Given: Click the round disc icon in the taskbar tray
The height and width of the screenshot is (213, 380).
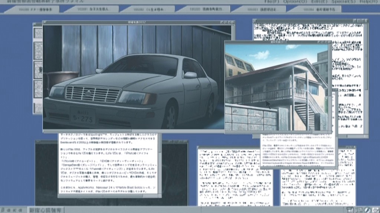Looking at the screenshot, I should pyautogui.click(x=367, y=210).
